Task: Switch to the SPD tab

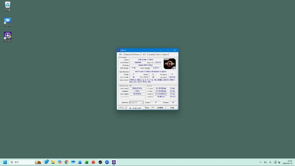Action: tap(144, 55)
